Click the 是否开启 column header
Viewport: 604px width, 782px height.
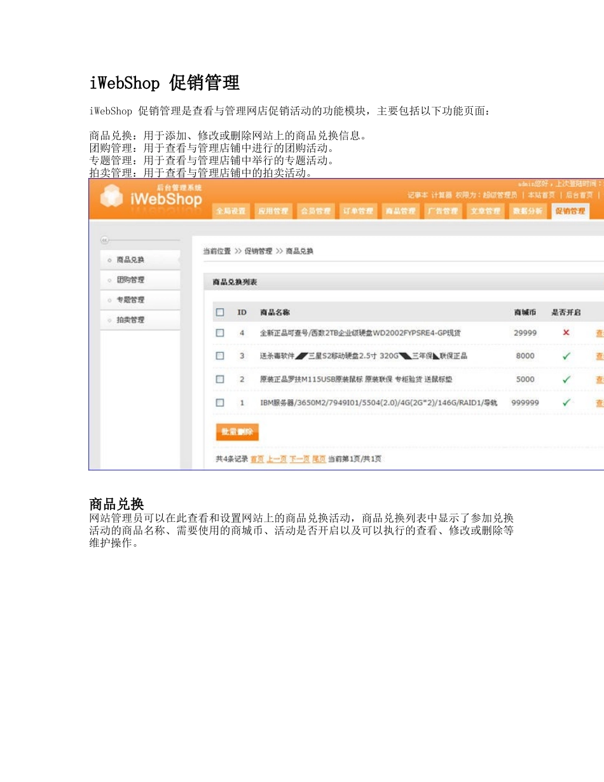point(566,312)
